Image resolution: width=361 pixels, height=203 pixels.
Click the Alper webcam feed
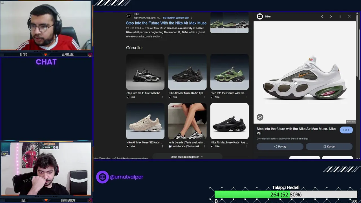tap(45, 25)
